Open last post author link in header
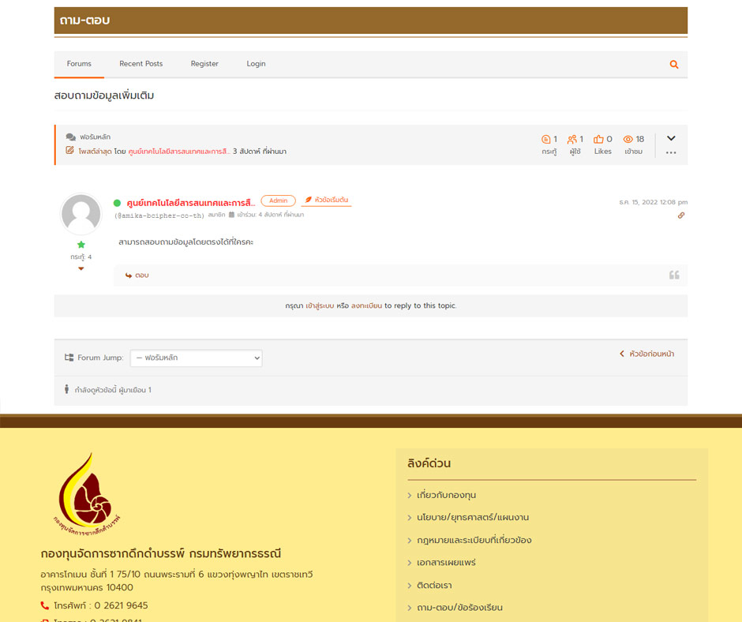742x622 pixels. (179, 152)
